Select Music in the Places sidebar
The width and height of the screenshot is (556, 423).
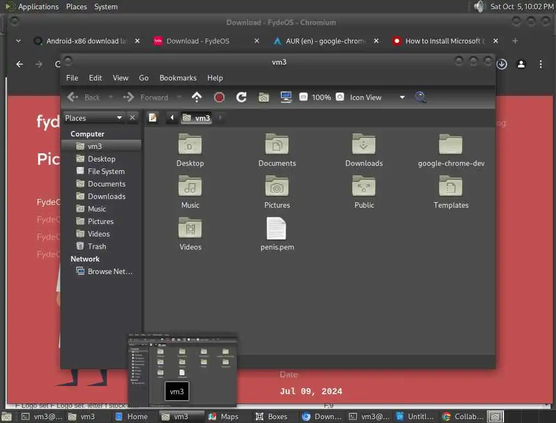[x=102, y=208]
